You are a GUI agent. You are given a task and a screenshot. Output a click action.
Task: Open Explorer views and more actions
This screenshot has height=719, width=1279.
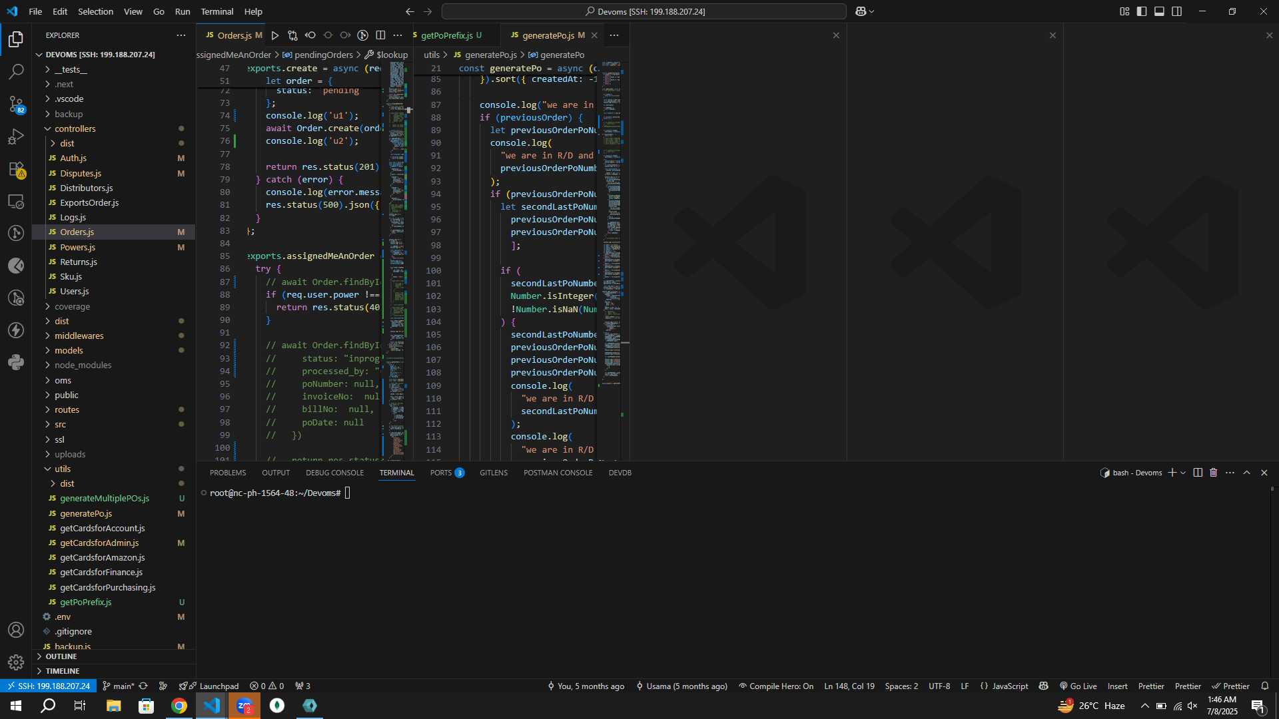coord(181,35)
